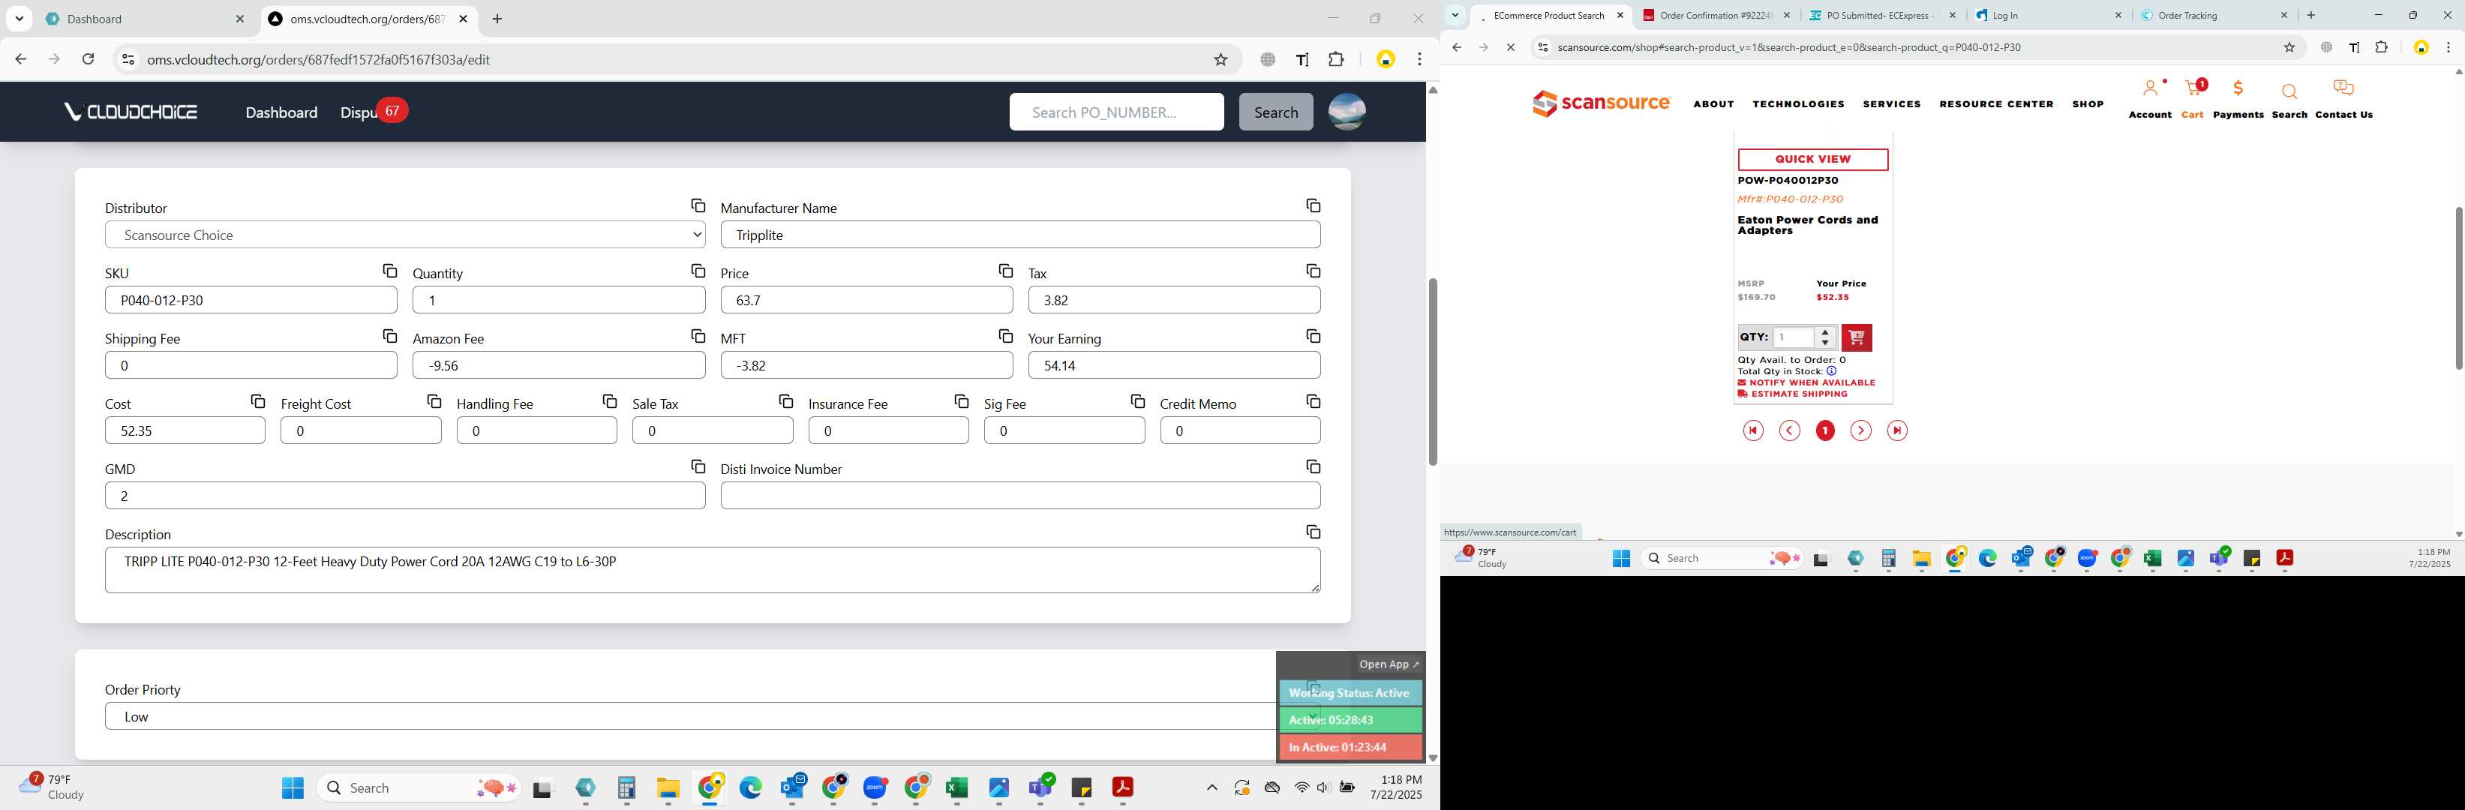
Task: Copy the Amazon Fee value
Action: (698, 336)
